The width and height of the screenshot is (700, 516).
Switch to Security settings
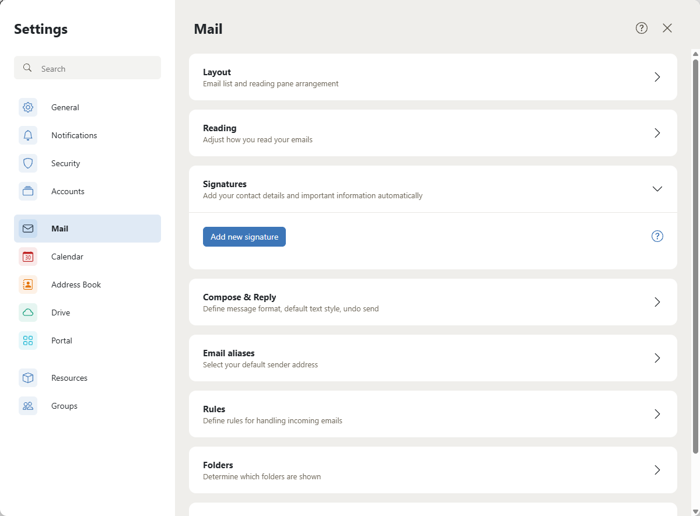coord(87,163)
